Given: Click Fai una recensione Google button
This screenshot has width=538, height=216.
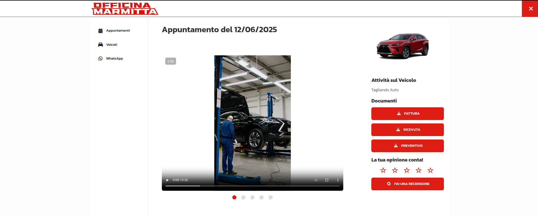Looking at the screenshot, I should [407, 184].
